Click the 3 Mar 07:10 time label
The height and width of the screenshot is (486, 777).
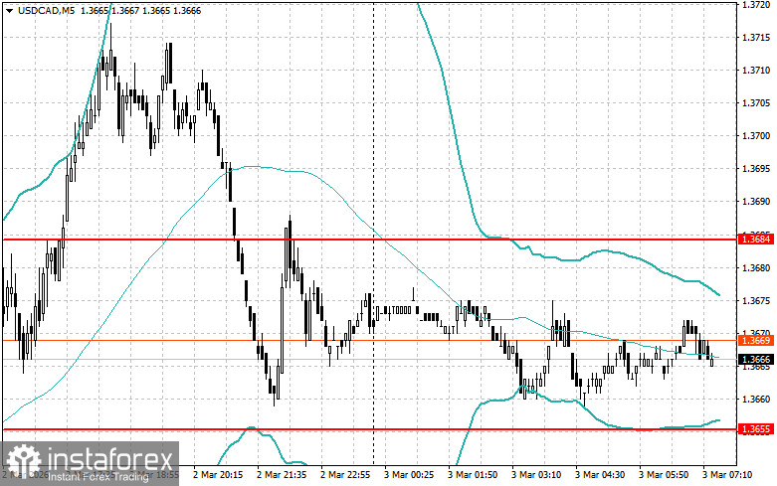coord(727,475)
